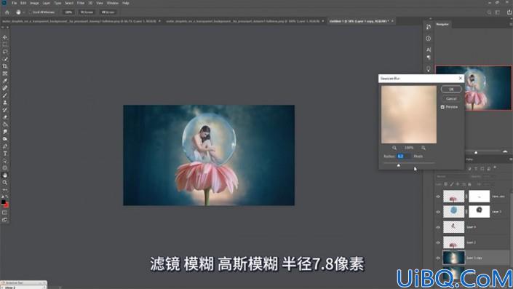Viewport: 513px width, 289px height.
Task: Select the bubble layer mask thumbnail
Action: 480,212
